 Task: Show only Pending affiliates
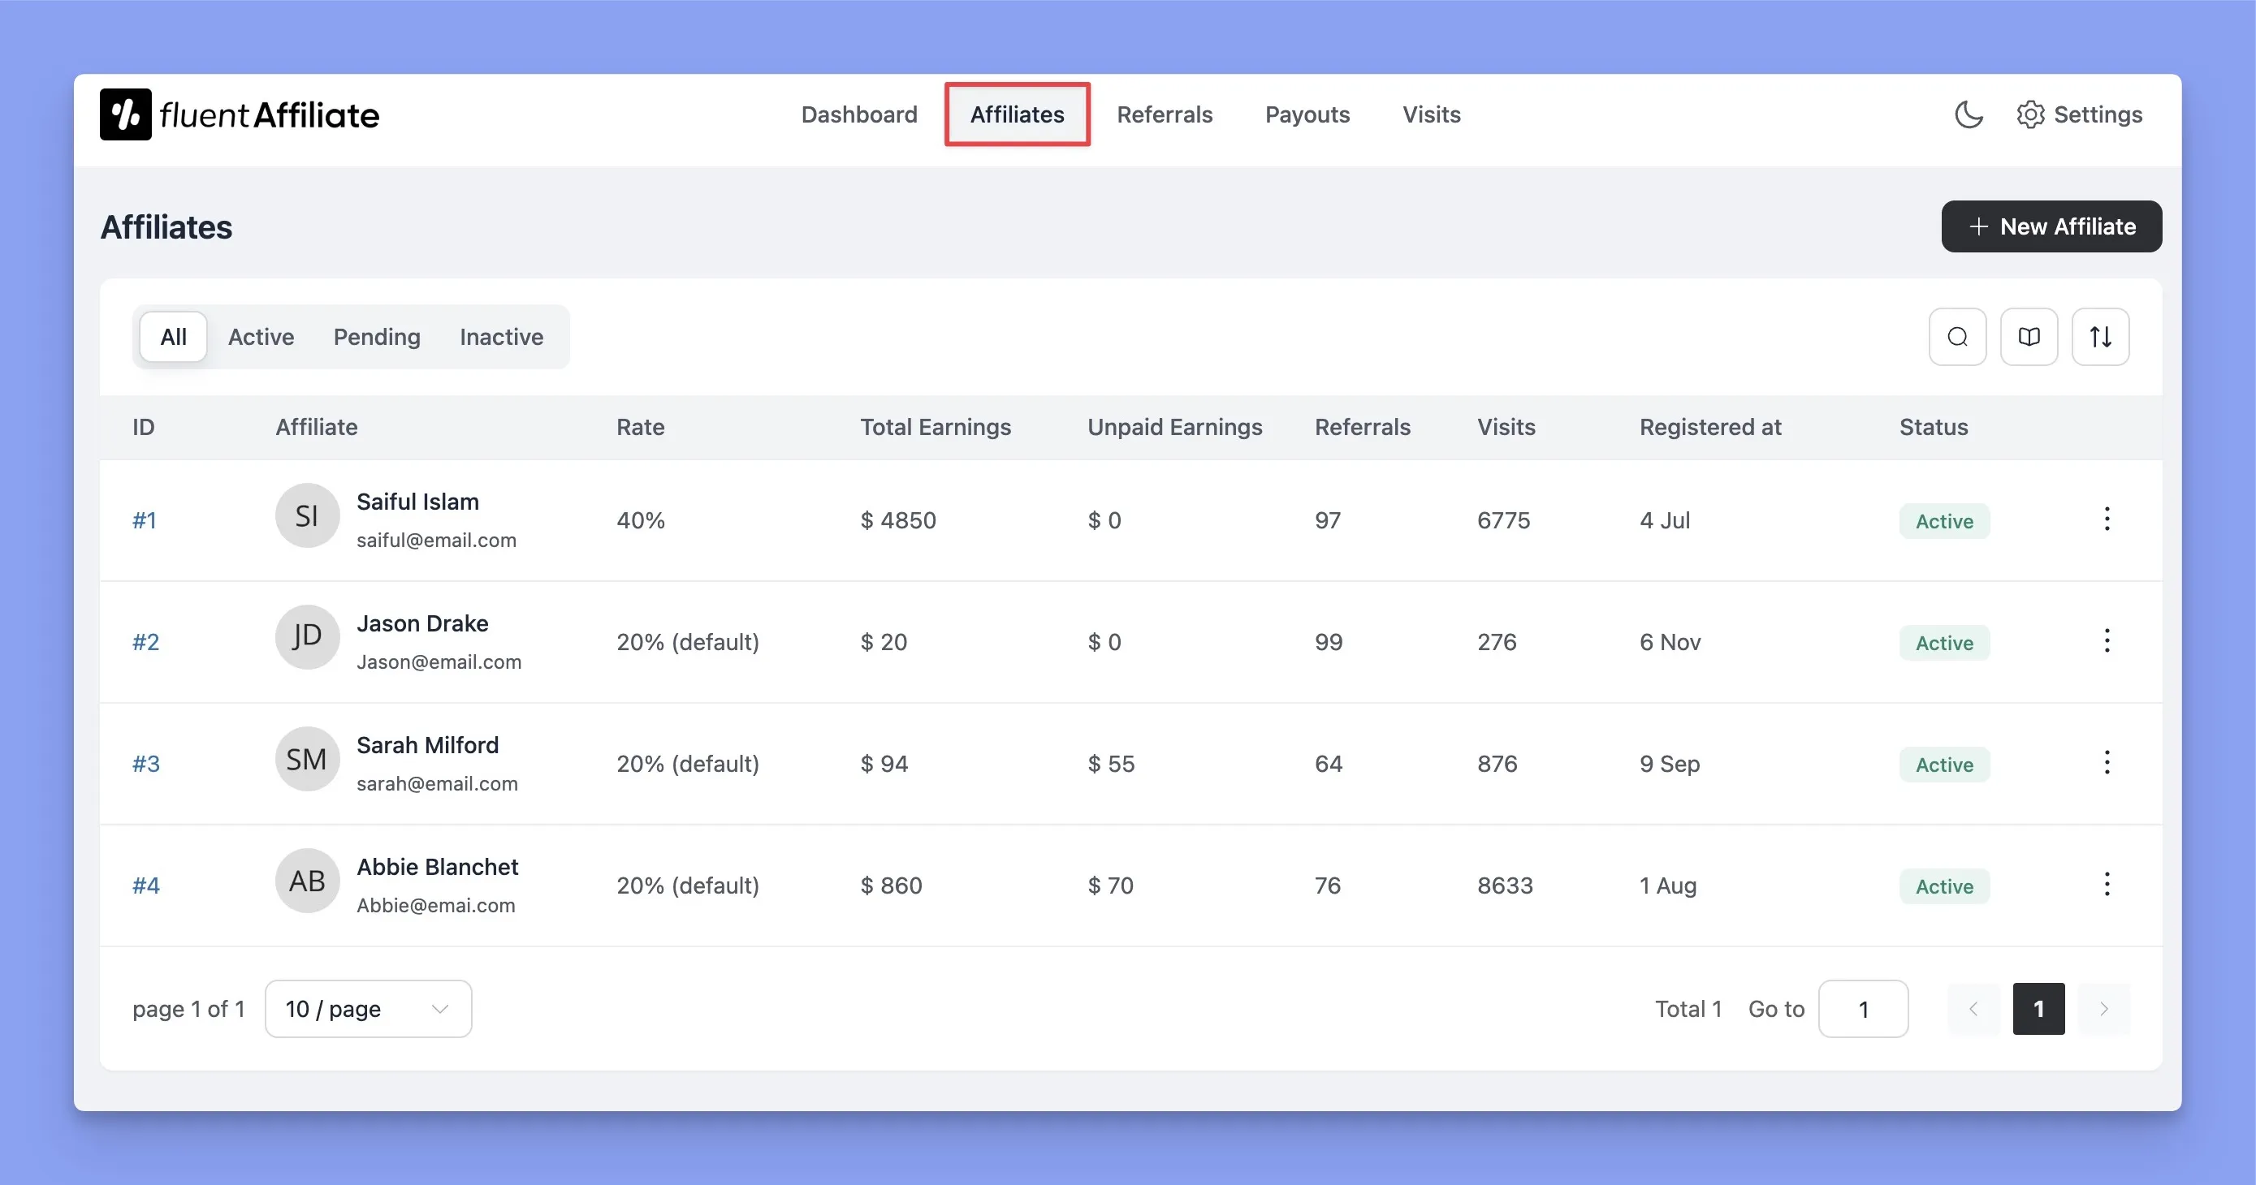click(377, 337)
